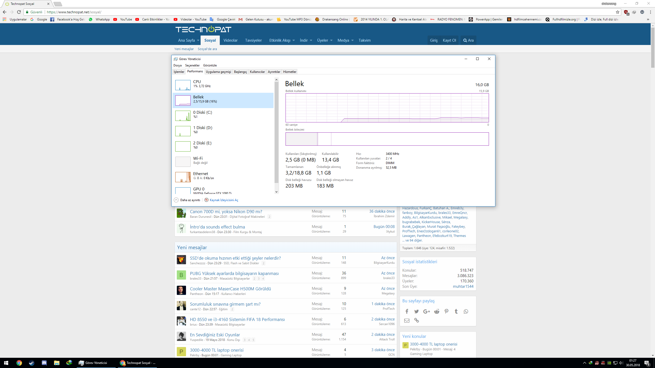The width and height of the screenshot is (655, 368).
Task: Reload the Technopat page
Action: click(x=19, y=12)
